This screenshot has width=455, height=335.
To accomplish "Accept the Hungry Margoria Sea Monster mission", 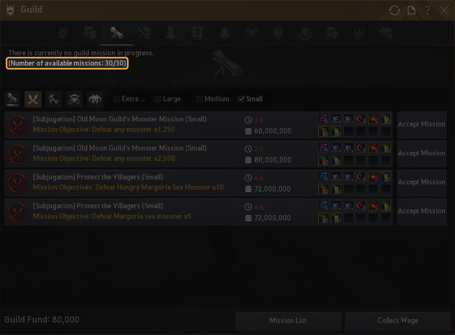I will coord(422,183).
